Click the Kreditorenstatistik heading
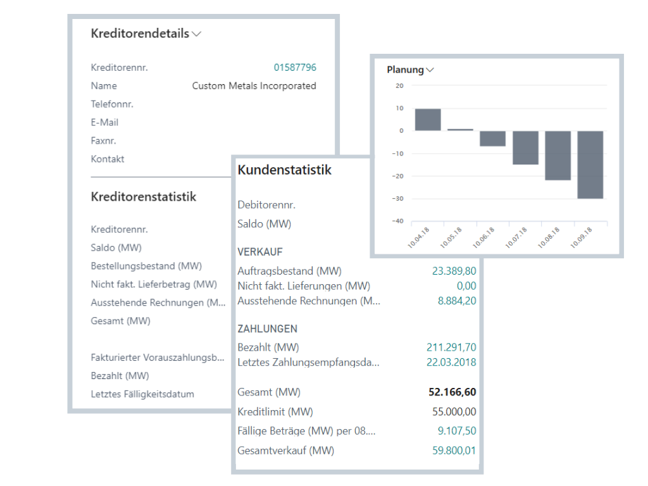This screenshot has width=648, height=486. tap(144, 197)
